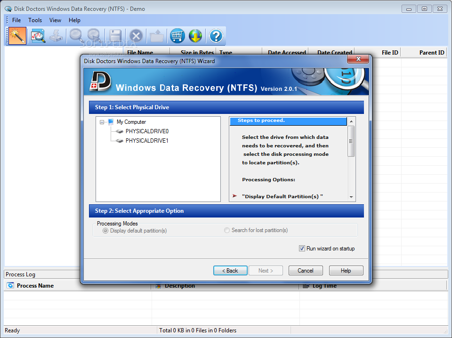This screenshot has width=452, height=338.
Task: Click the PHYSICALDRIVE1 drive icon
Action: (x=119, y=141)
